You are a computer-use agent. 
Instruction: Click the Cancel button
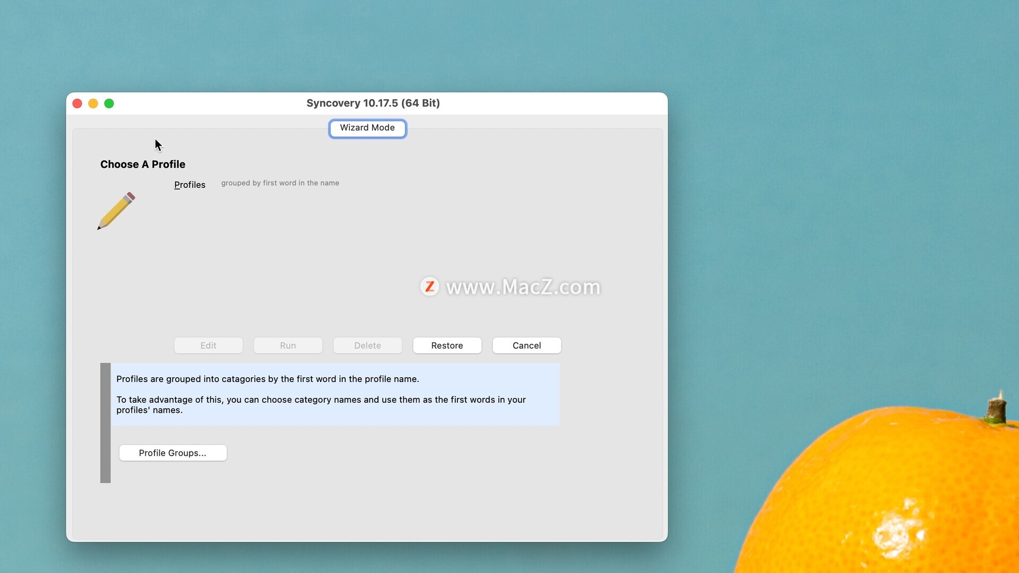click(526, 345)
